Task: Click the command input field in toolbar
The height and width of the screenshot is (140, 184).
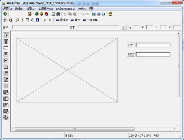Action: (x=17, y=14)
